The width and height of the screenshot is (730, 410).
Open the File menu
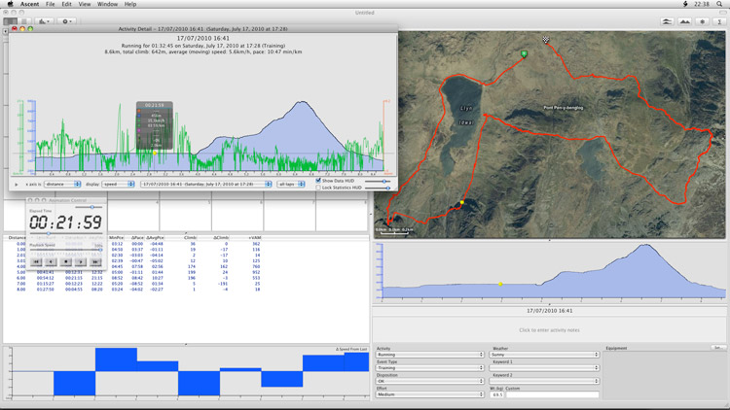[51, 4]
